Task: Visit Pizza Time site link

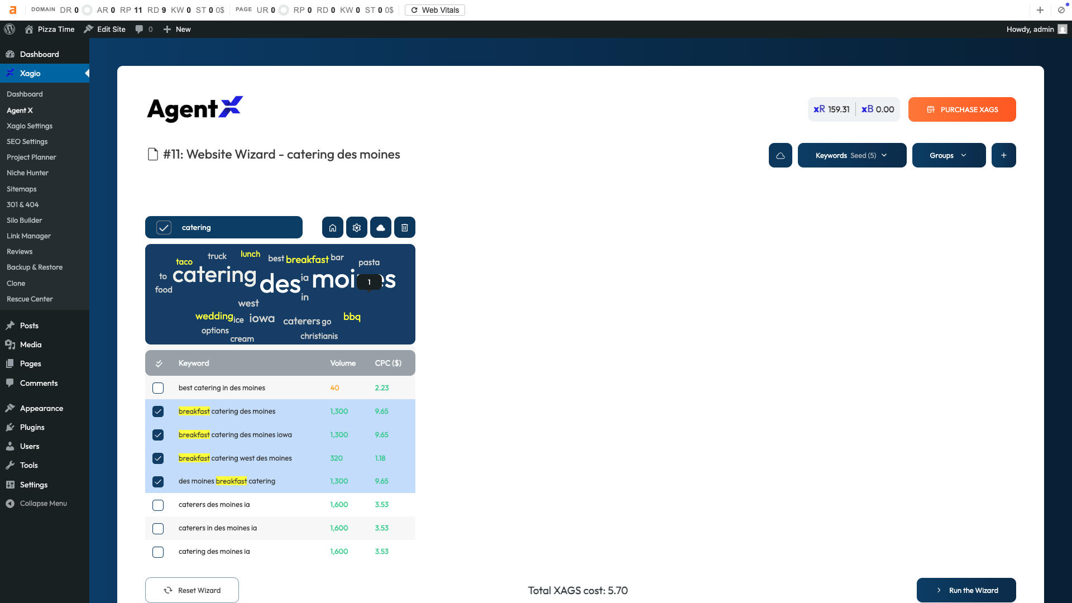Action: click(50, 29)
